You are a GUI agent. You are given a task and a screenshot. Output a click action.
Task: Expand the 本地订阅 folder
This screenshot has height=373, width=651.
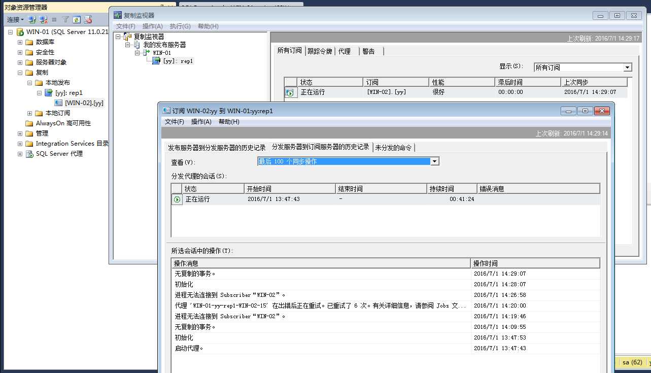coord(29,113)
